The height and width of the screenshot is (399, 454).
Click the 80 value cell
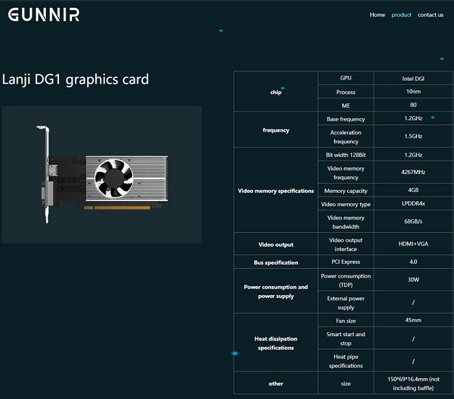413,105
